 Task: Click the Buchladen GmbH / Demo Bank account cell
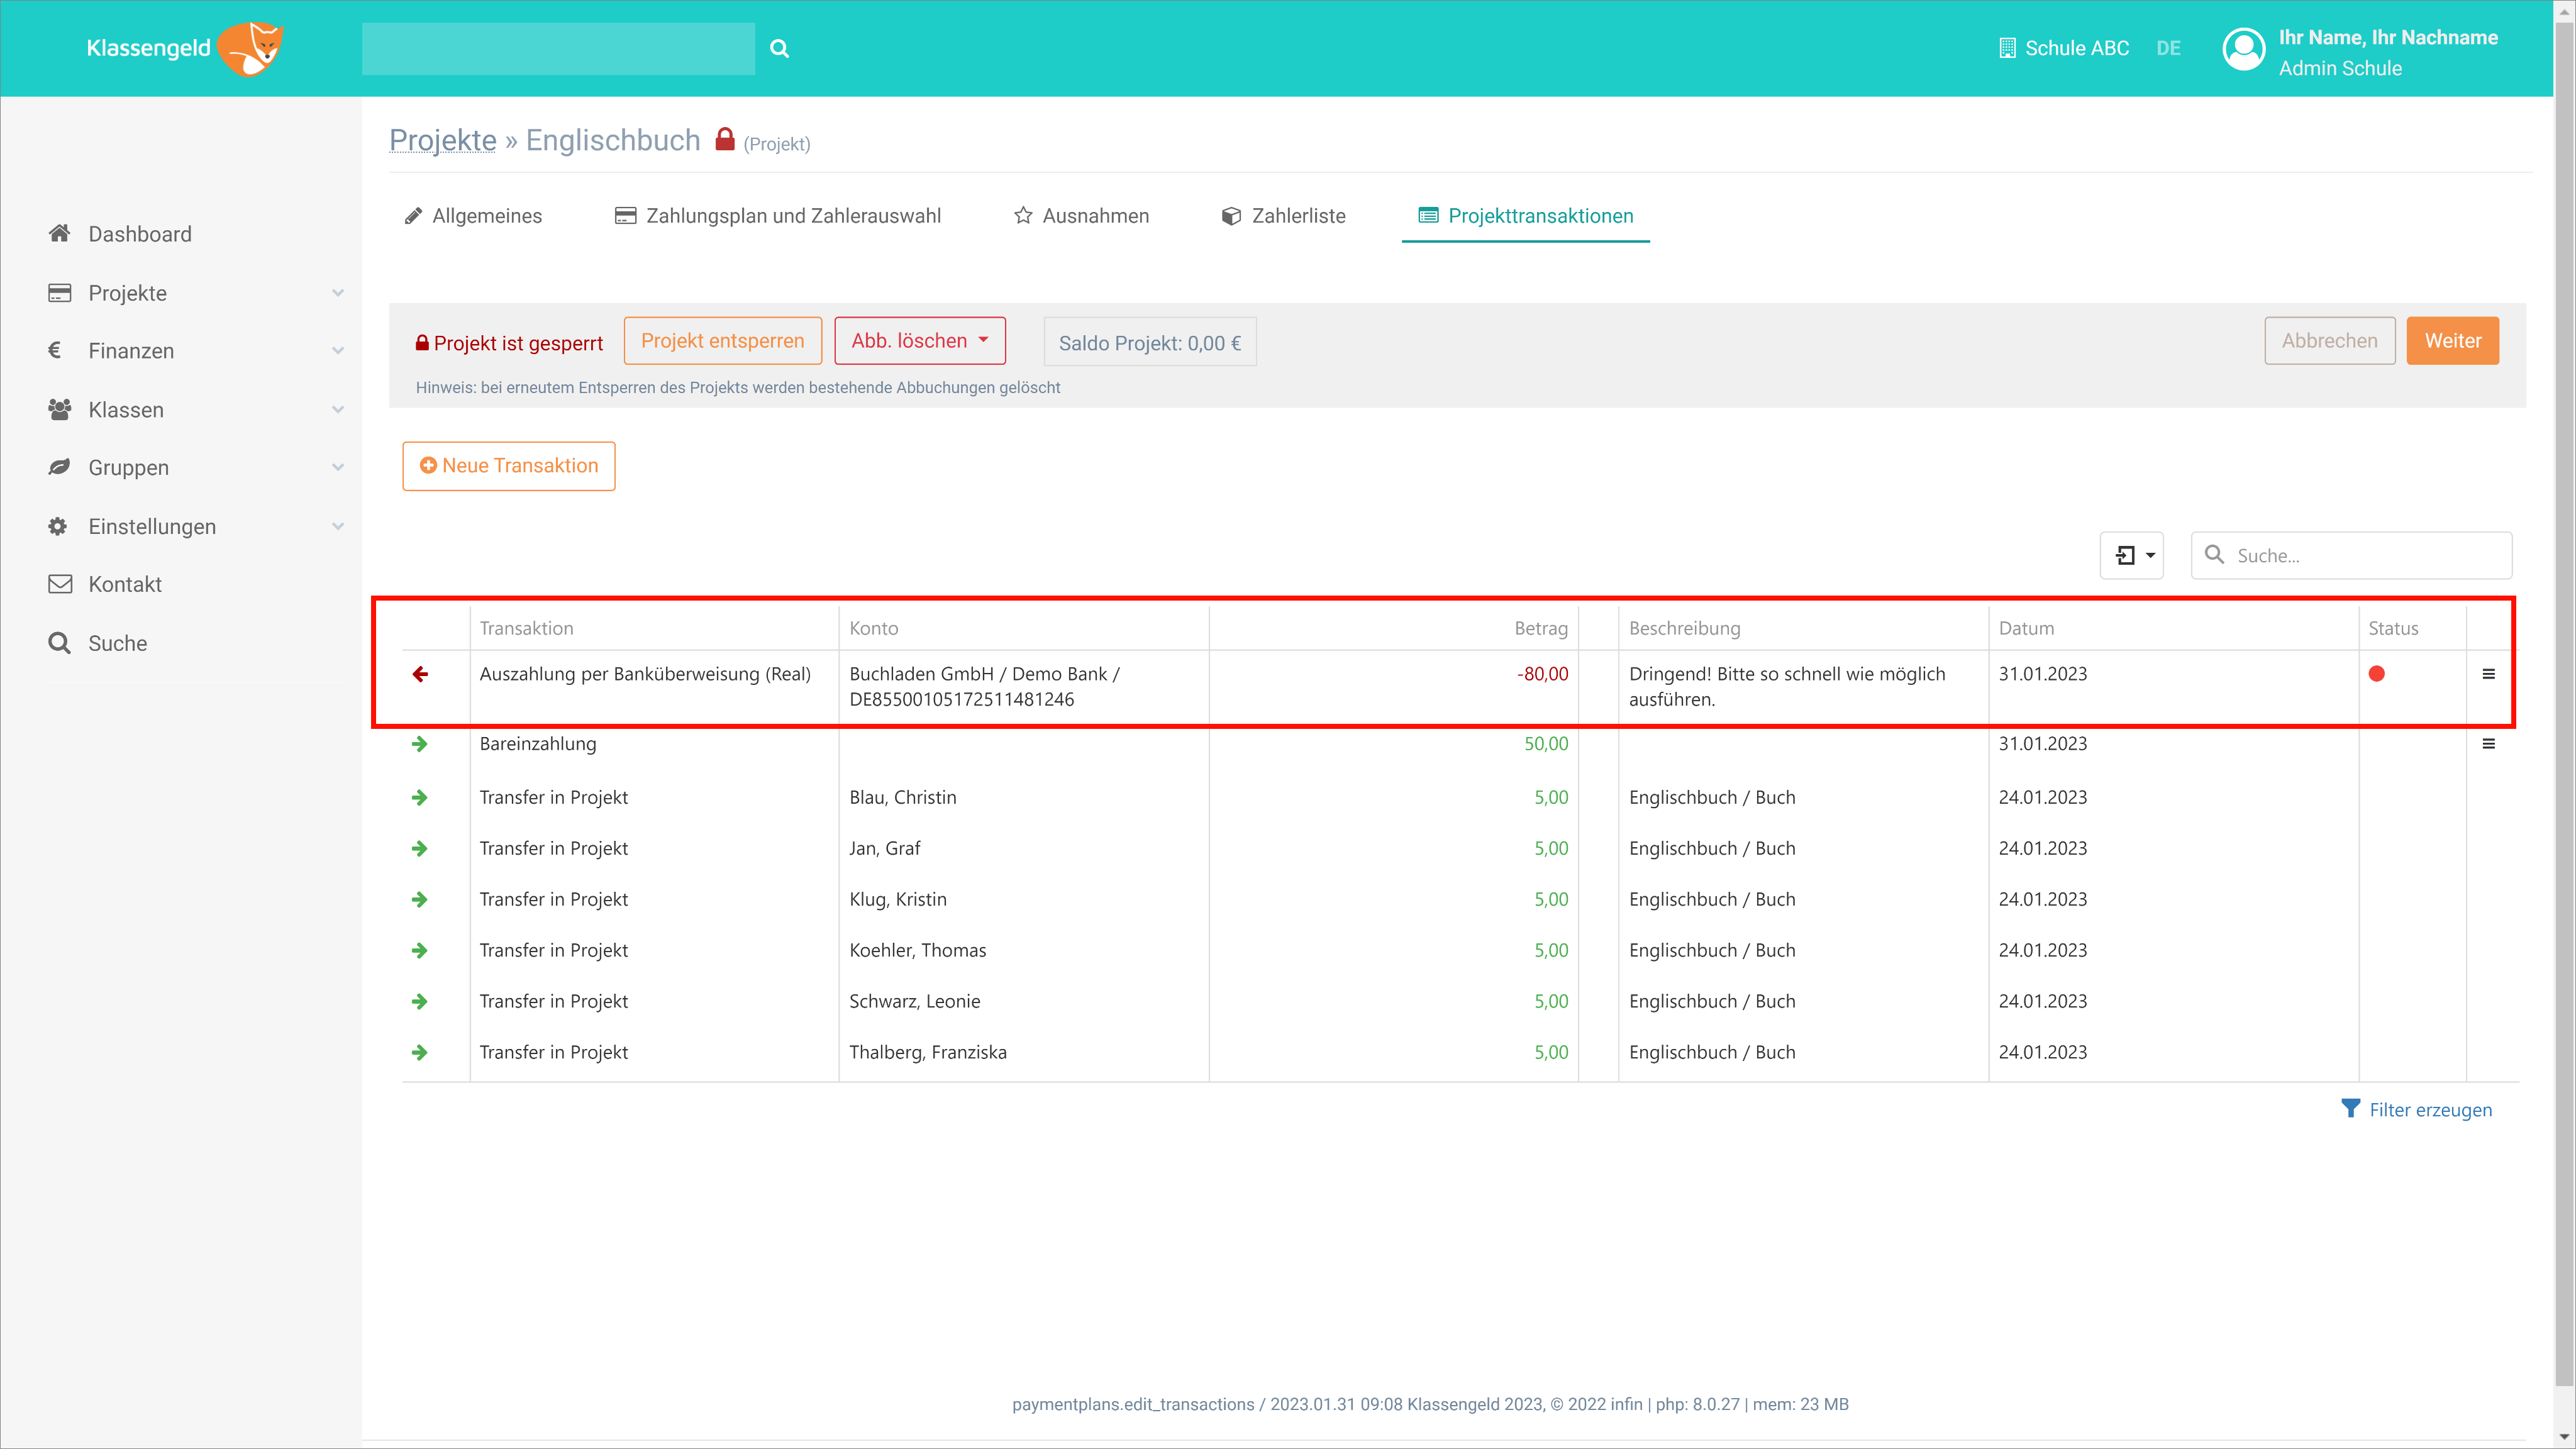[985, 687]
